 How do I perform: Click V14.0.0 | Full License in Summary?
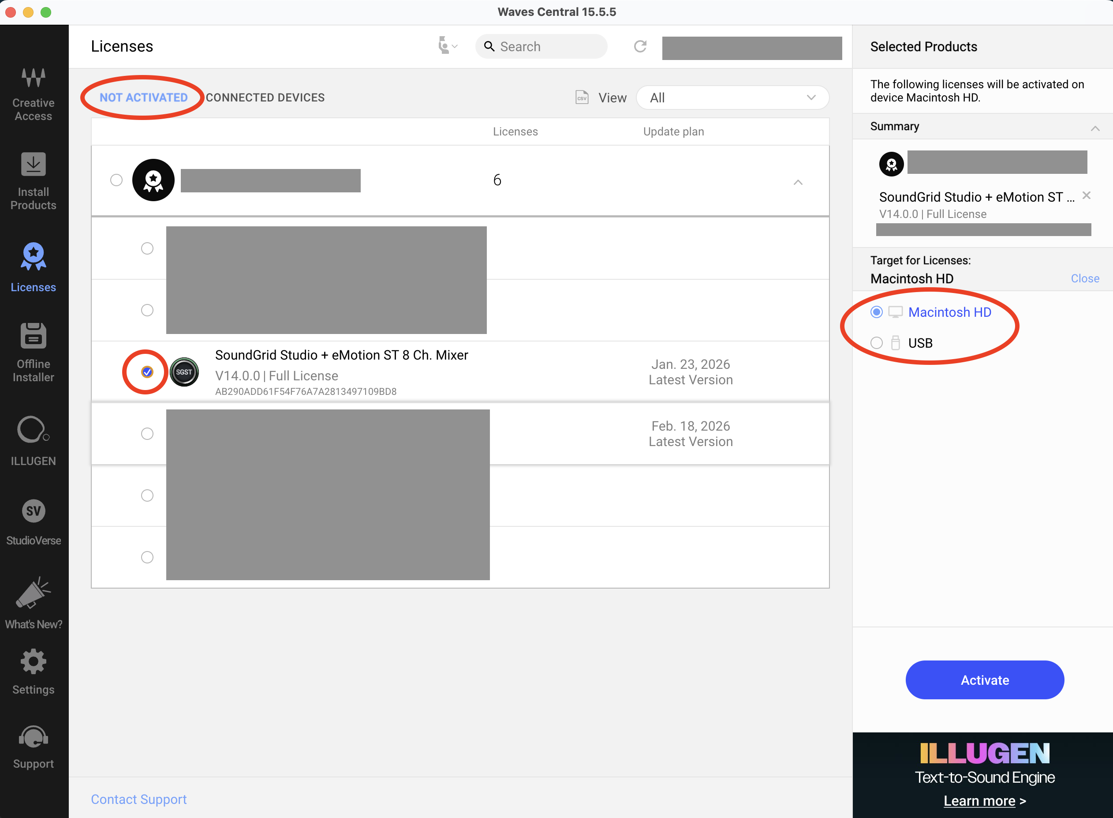point(932,214)
